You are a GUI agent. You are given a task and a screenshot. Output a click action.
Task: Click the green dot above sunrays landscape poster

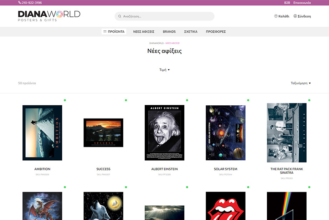[x=187, y=187]
